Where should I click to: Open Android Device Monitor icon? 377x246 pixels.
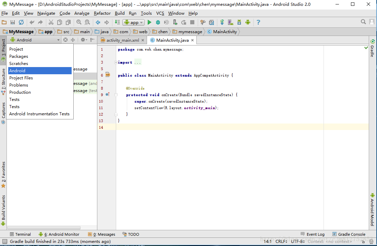pos(248,22)
